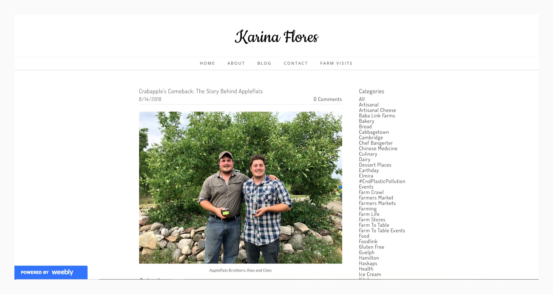The width and height of the screenshot is (553, 294).
Task: Open the BLOG navigation item
Action: point(264,63)
